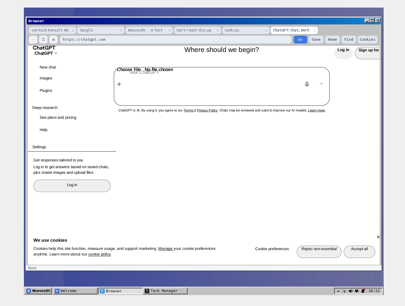
Task: Open notifications bell in system tray
Action: pyautogui.click(x=363, y=291)
